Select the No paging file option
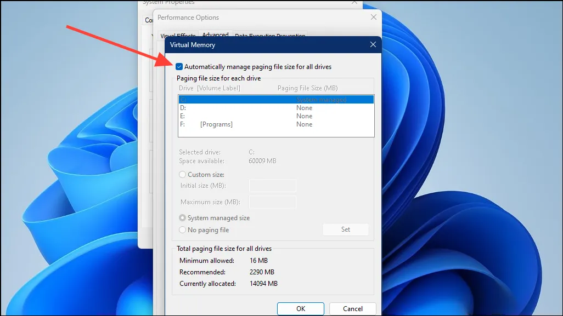The width and height of the screenshot is (563, 316). [x=183, y=230]
